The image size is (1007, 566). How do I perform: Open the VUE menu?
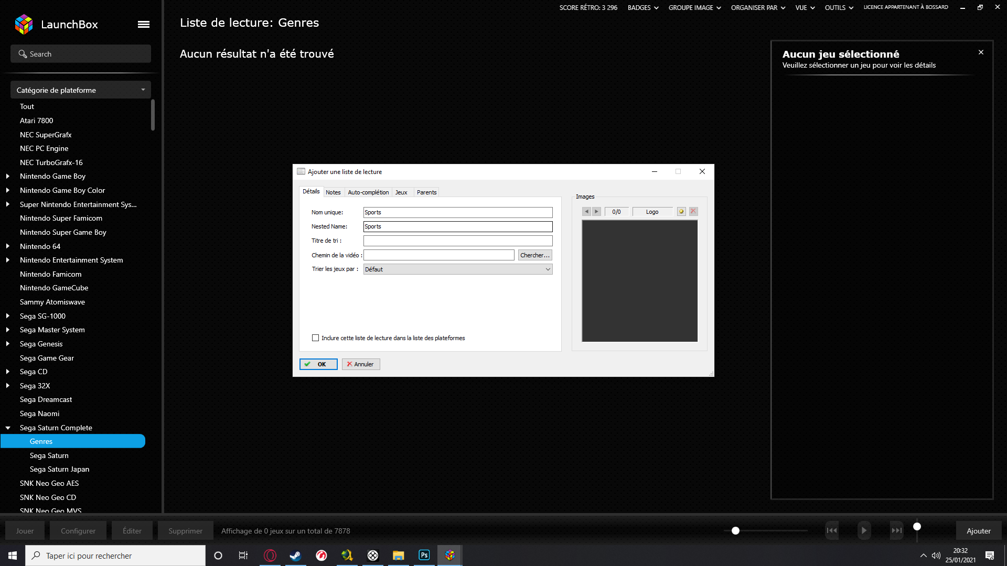tap(805, 8)
